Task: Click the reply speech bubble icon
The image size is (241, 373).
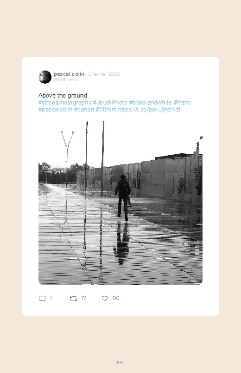Action: coord(42,299)
